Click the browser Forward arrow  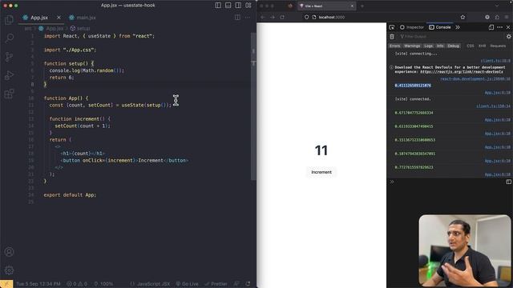click(273, 18)
